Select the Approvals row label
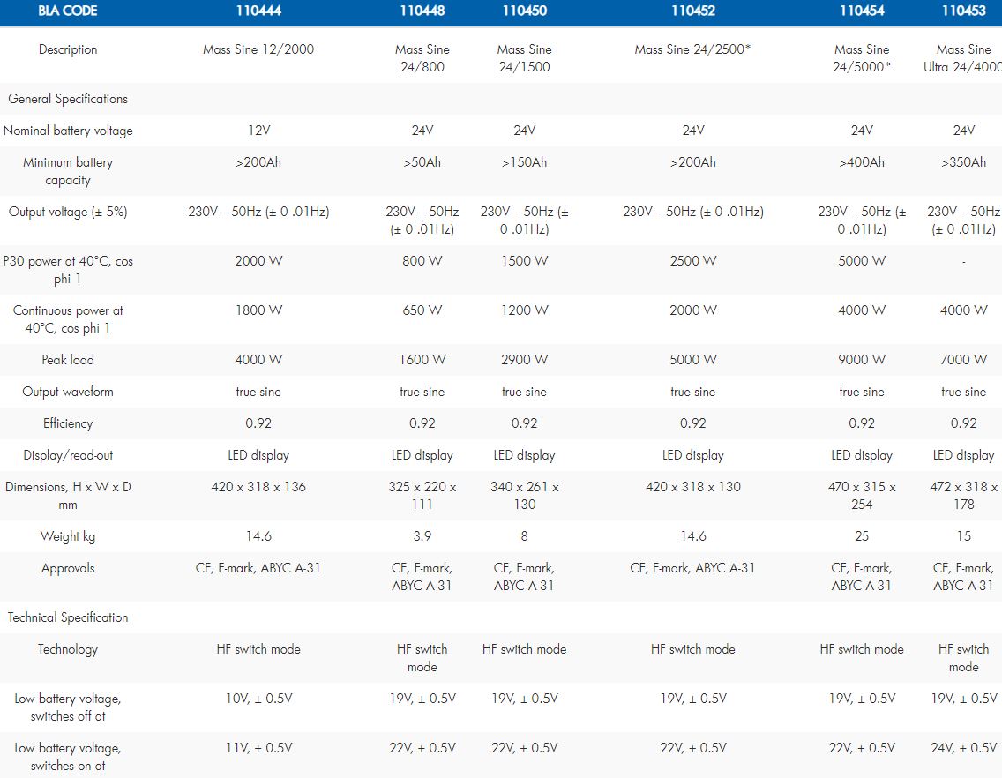This screenshot has height=778, width=1002. coord(68,568)
